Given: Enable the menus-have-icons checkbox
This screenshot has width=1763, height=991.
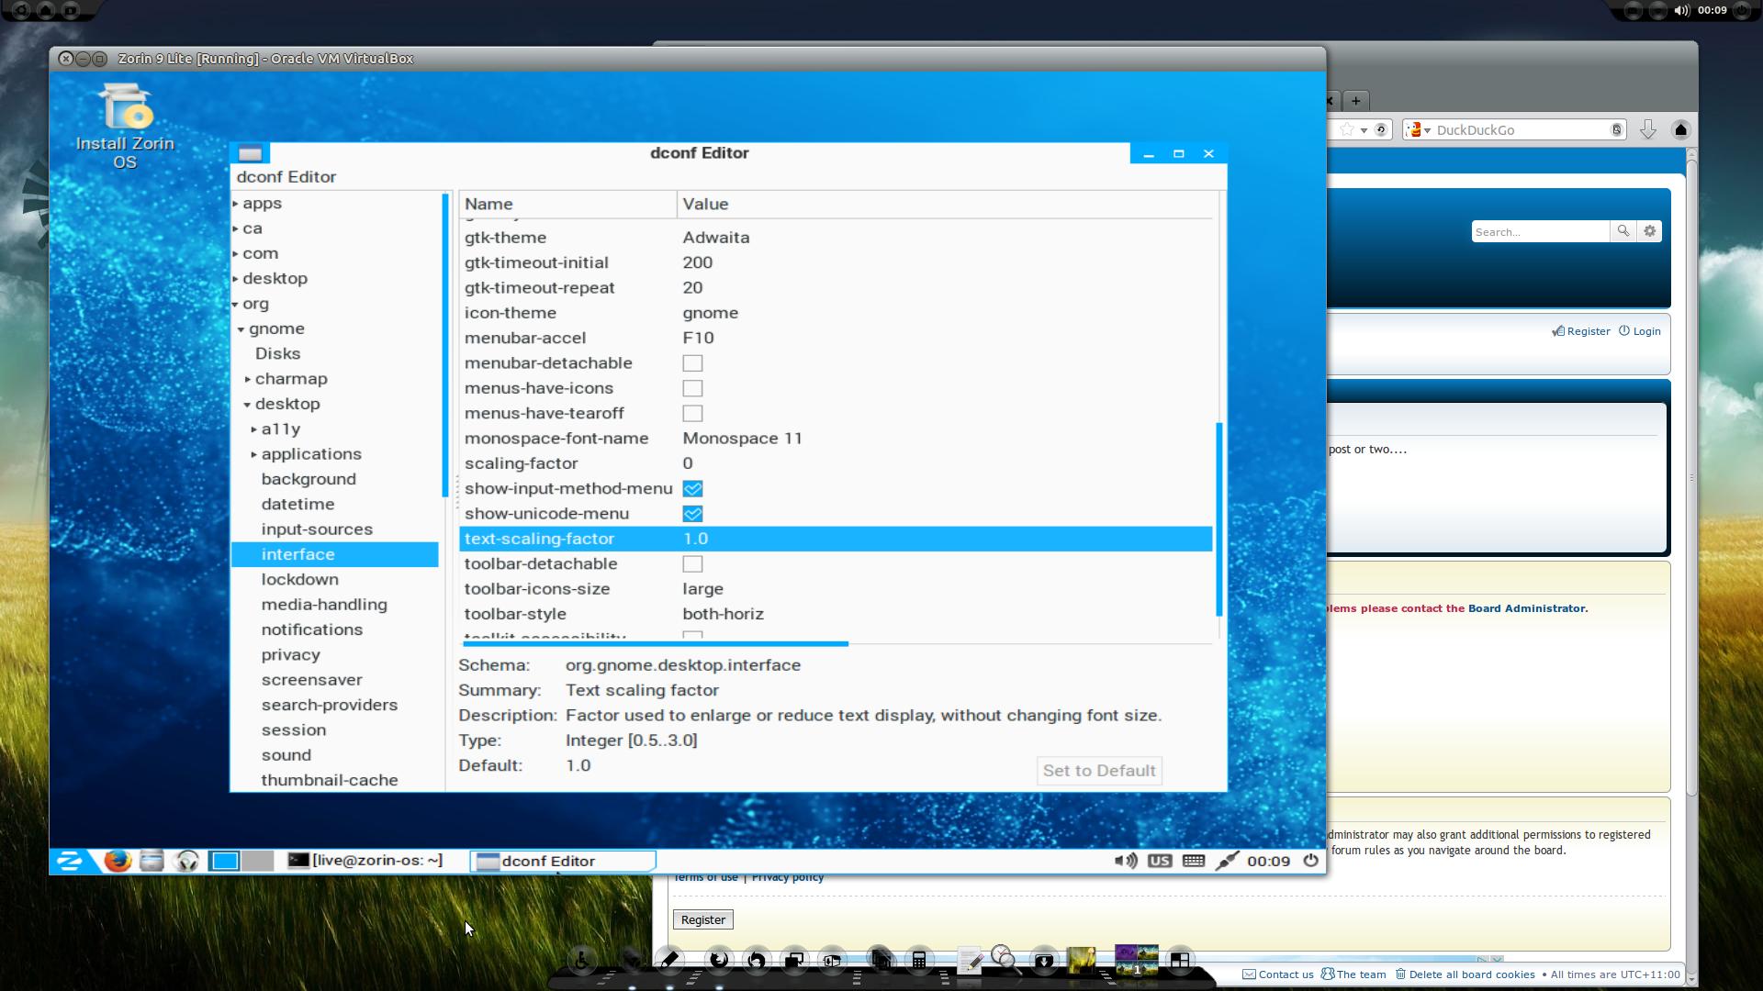Looking at the screenshot, I should 692,388.
